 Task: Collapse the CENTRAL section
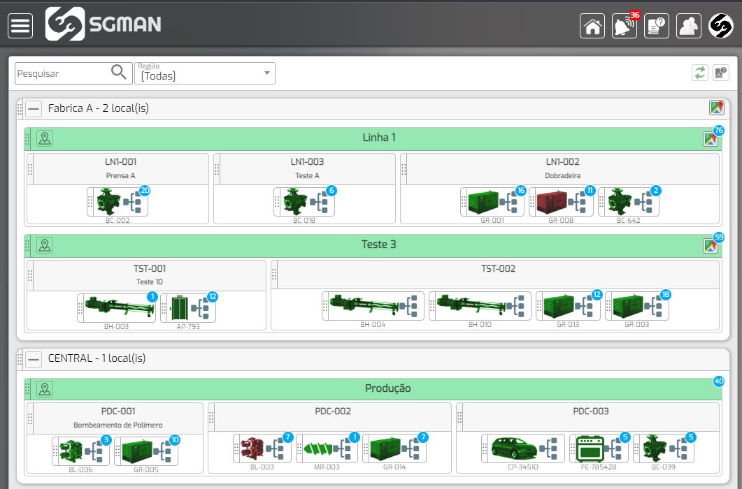33,359
